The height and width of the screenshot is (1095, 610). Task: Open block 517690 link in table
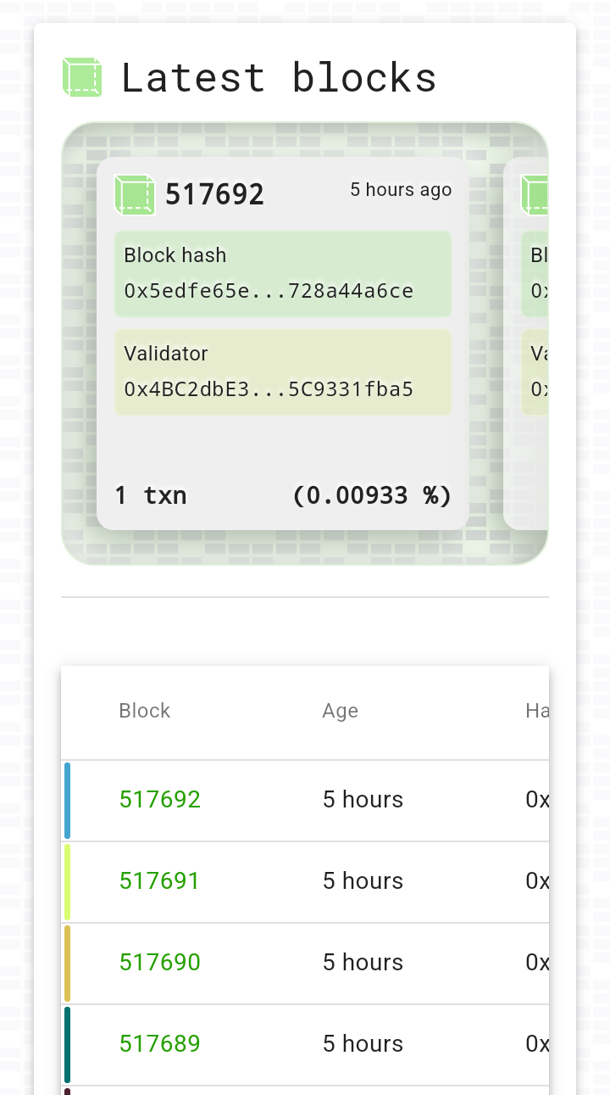pyautogui.click(x=160, y=963)
